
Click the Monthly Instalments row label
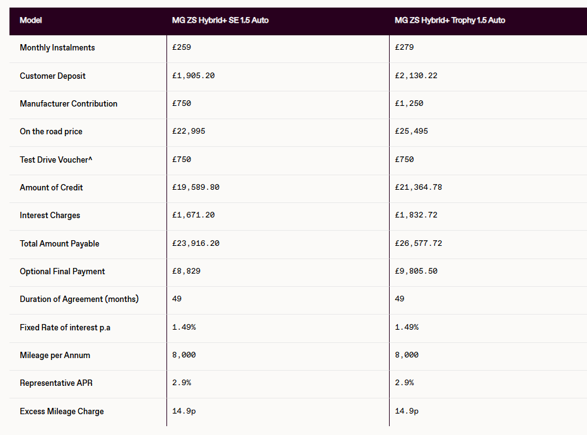click(x=57, y=48)
